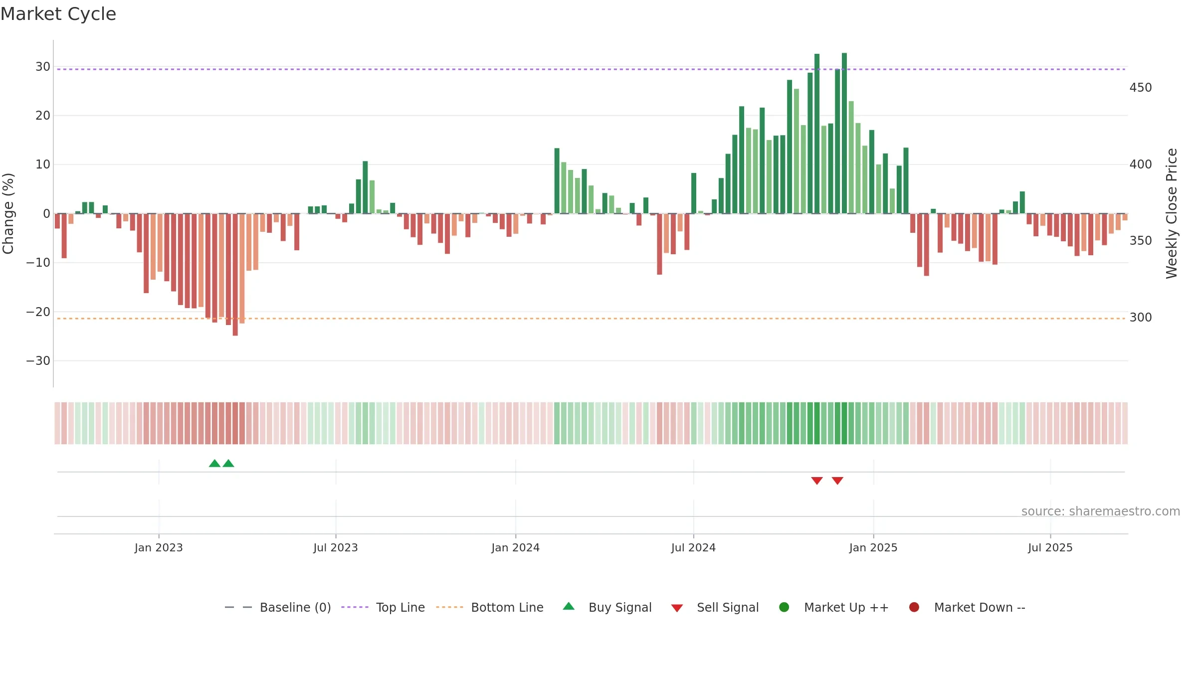Click the Change (%) y-axis title
The height and width of the screenshot is (673, 1197).
(x=8, y=213)
